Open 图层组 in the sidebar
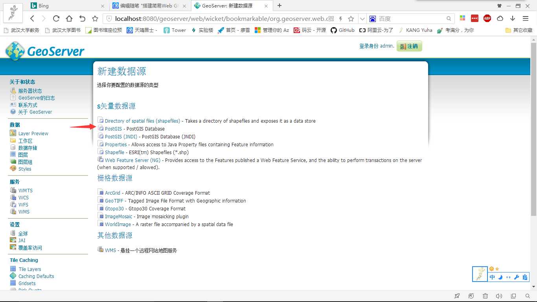 click(26, 162)
